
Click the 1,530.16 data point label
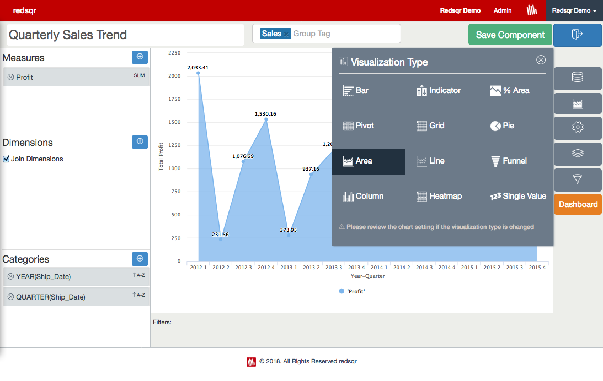265,114
